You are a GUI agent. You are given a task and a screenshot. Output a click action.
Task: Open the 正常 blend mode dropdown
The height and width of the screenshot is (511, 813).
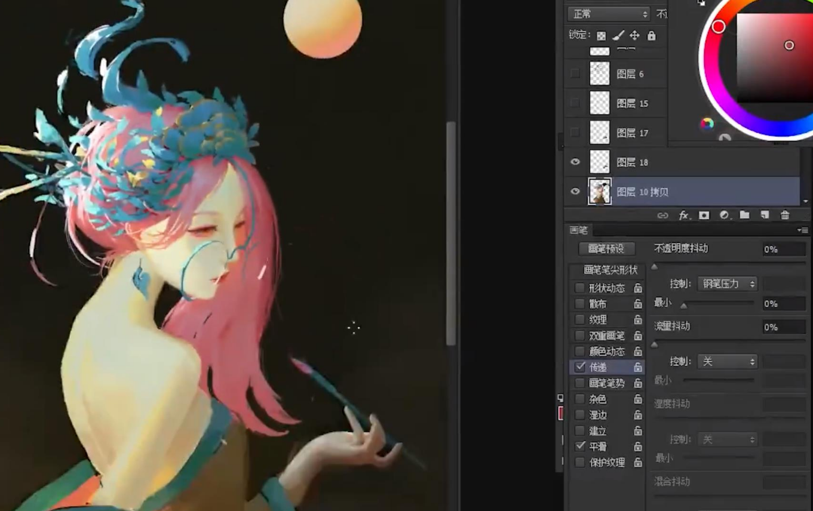[608, 14]
